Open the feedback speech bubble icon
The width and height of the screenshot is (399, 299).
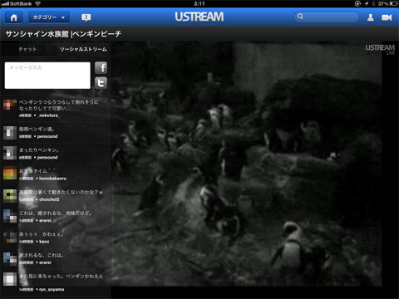tap(86, 17)
